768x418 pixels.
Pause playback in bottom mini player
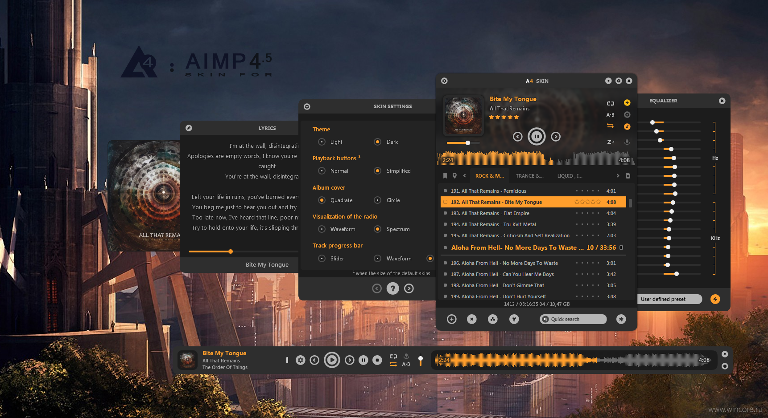363,360
